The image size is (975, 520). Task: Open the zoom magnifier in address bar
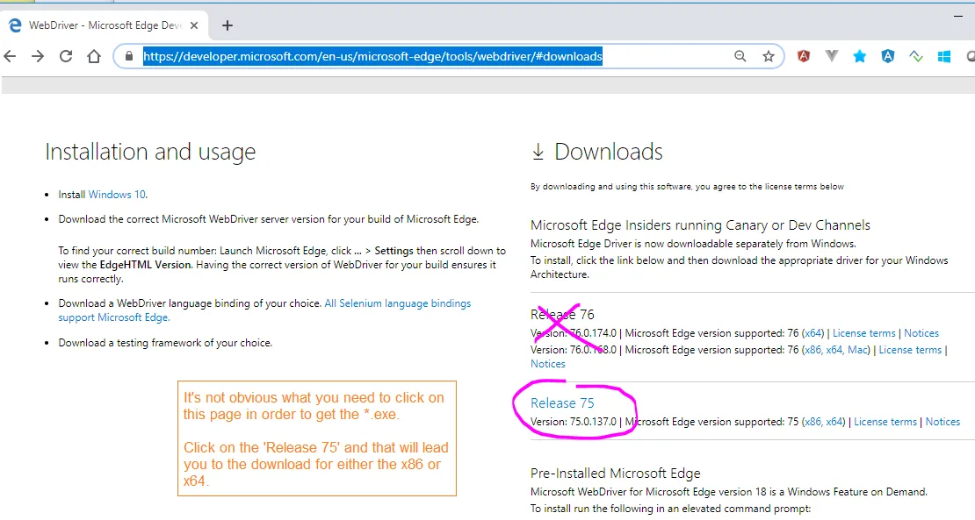point(740,56)
